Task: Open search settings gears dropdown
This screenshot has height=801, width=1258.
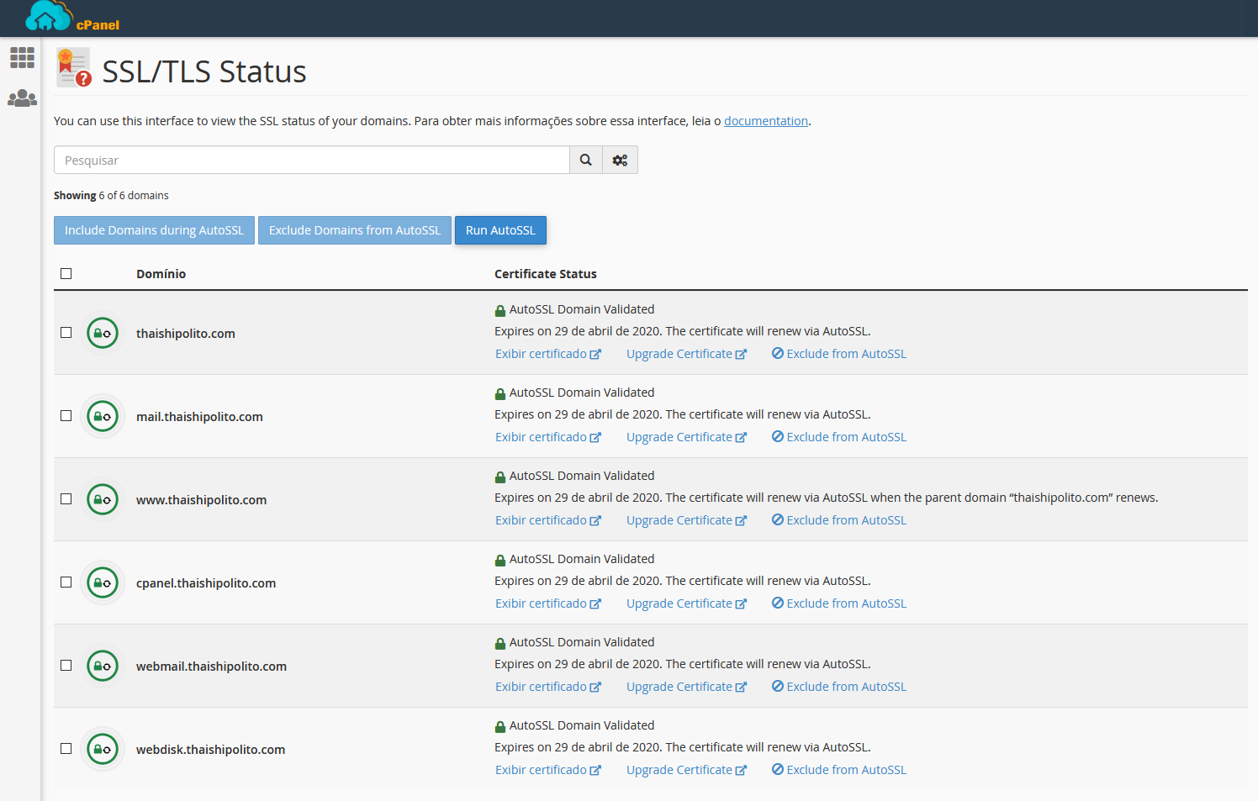Action: pyautogui.click(x=620, y=160)
